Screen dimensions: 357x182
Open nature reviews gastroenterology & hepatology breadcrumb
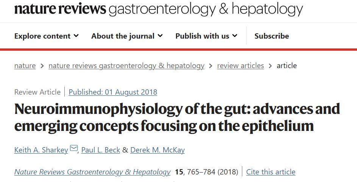coord(126,66)
